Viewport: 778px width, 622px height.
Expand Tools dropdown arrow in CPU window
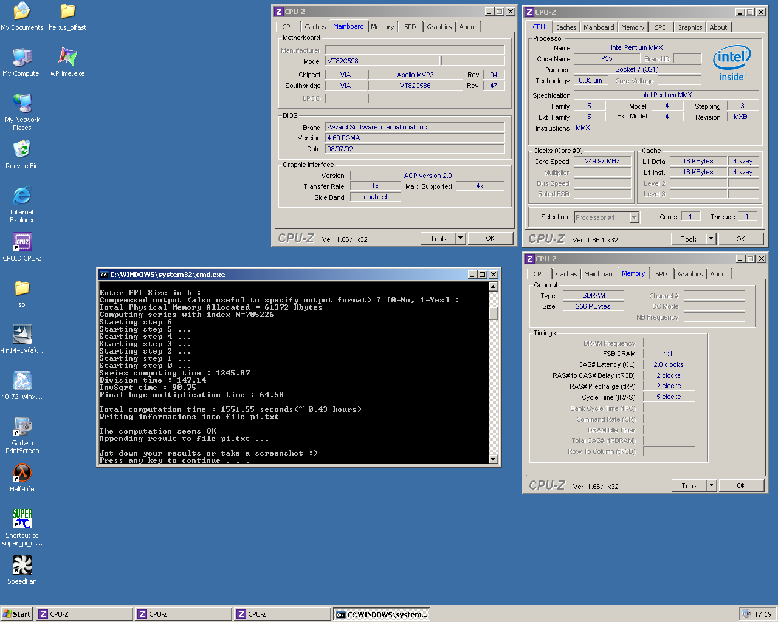(x=711, y=239)
